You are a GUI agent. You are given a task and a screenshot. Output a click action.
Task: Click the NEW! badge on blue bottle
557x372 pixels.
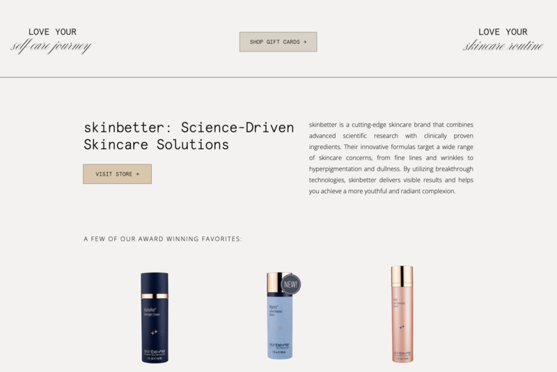290,284
